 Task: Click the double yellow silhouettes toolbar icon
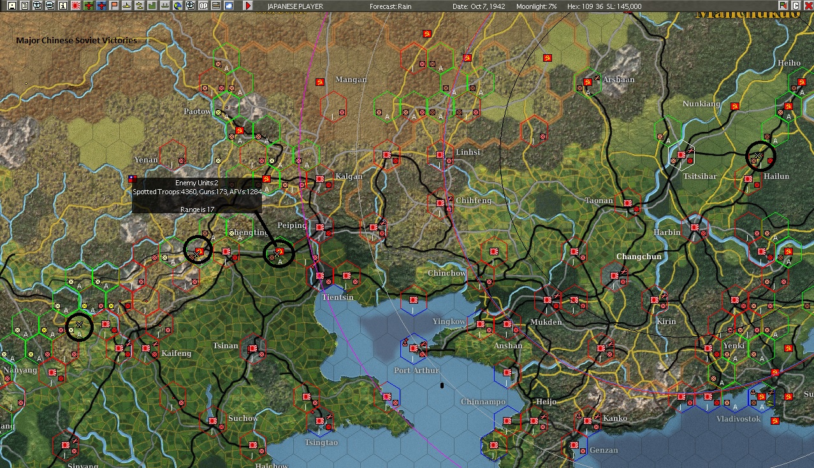[x=140, y=6]
